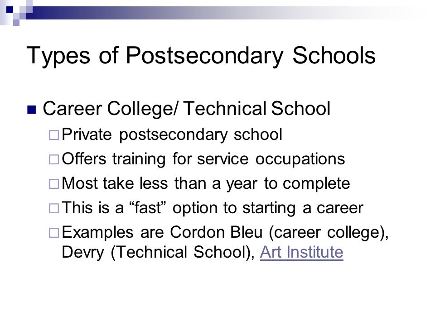Click the text Devry (Technical School)

pos(158,252)
